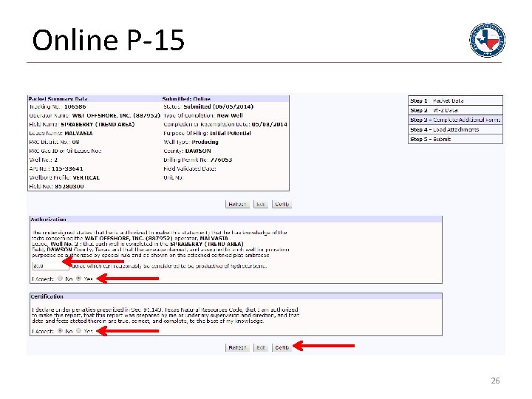Click Purpose Of Filing Initial Potential

231,133
